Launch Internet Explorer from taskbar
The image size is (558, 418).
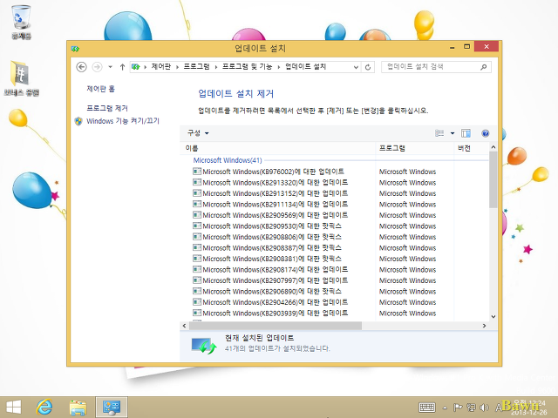[44, 408]
